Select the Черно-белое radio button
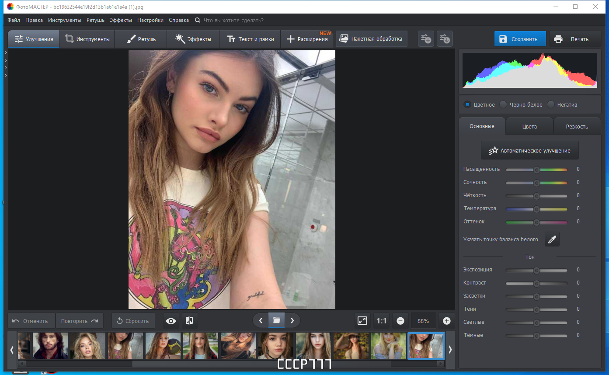The image size is (609, 375). point(503,104)
